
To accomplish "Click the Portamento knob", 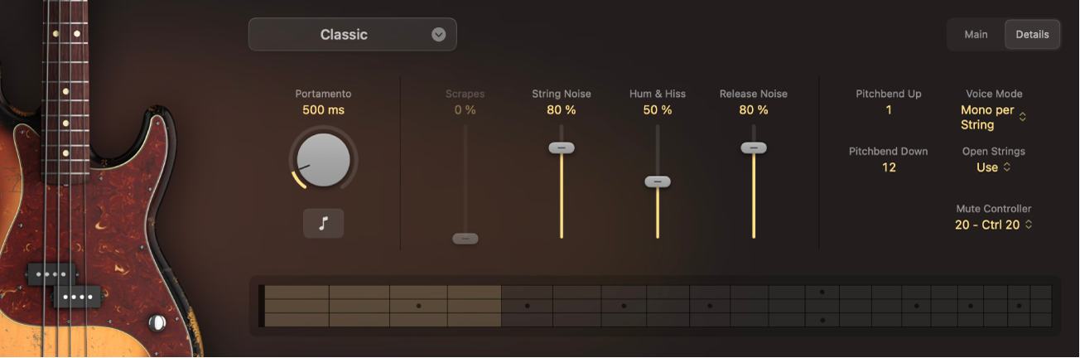I will tap(323, 161).
